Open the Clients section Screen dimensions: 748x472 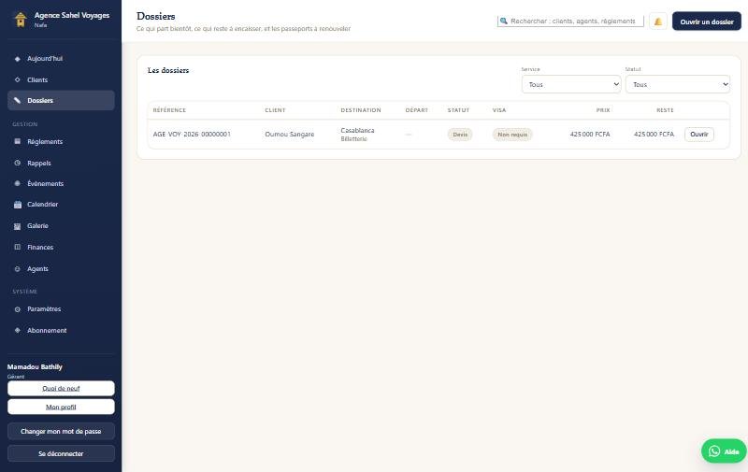[61, 79]
